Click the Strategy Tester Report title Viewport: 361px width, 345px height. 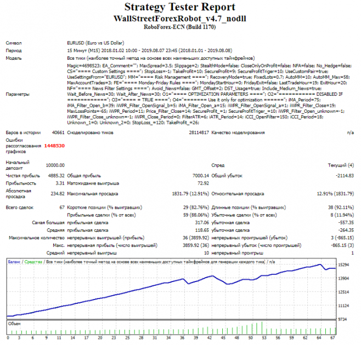[180, 7]
